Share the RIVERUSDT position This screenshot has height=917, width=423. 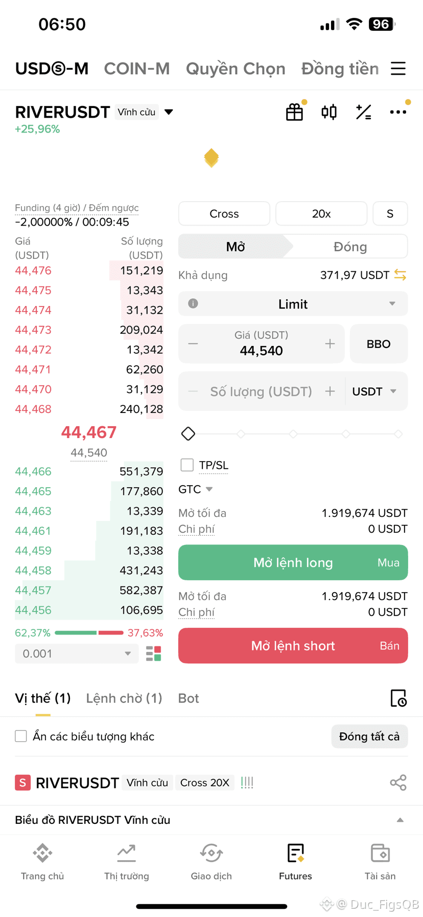coord(398,782)
